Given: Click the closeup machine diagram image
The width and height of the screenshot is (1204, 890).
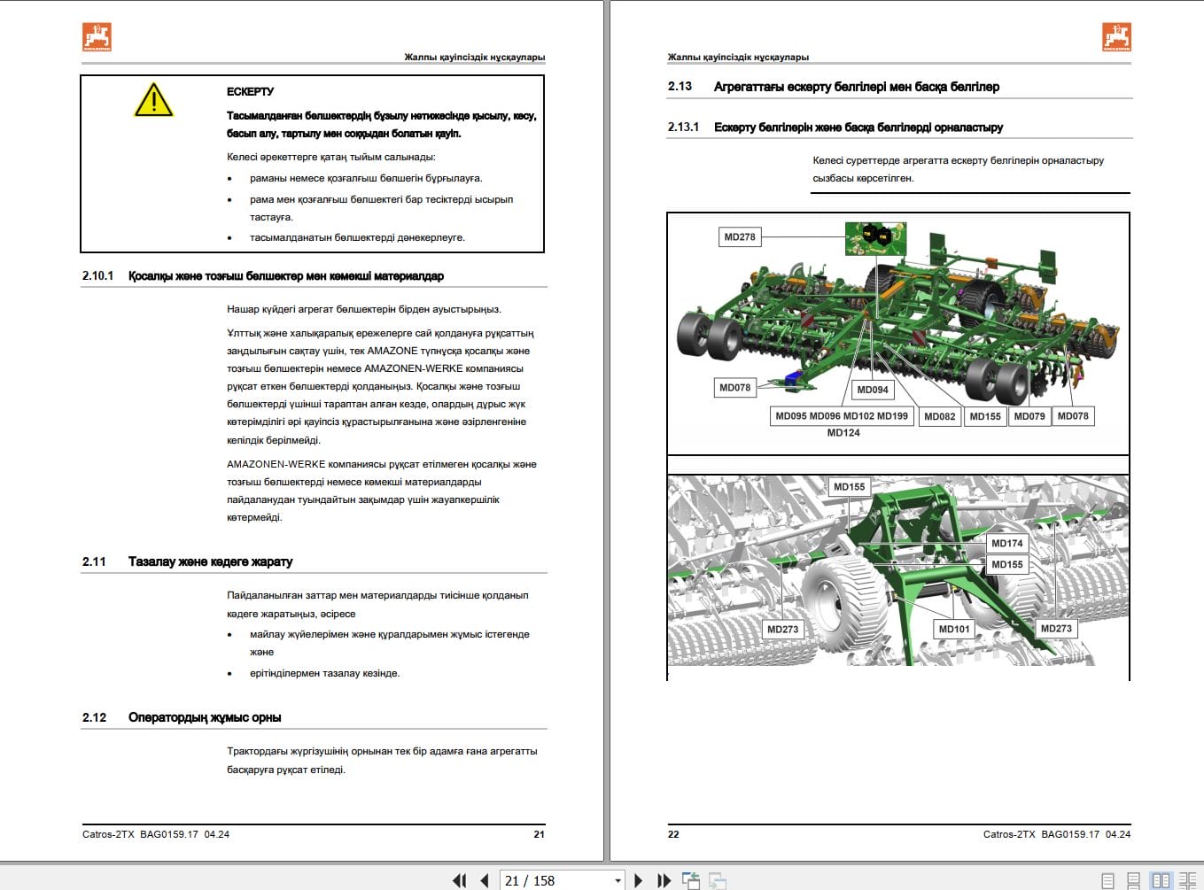Looking at the screenshot, I should click(x=898, y=571).
